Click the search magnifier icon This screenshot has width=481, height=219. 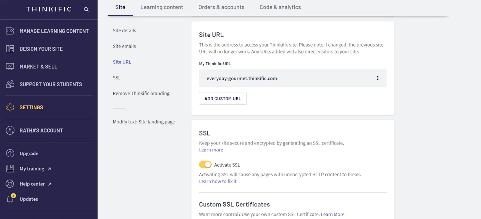pos(86,9)
